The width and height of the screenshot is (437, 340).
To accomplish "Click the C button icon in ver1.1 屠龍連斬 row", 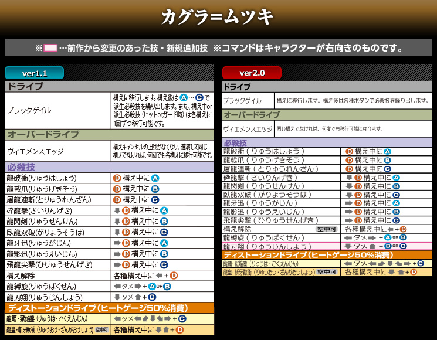I will 155,200.
